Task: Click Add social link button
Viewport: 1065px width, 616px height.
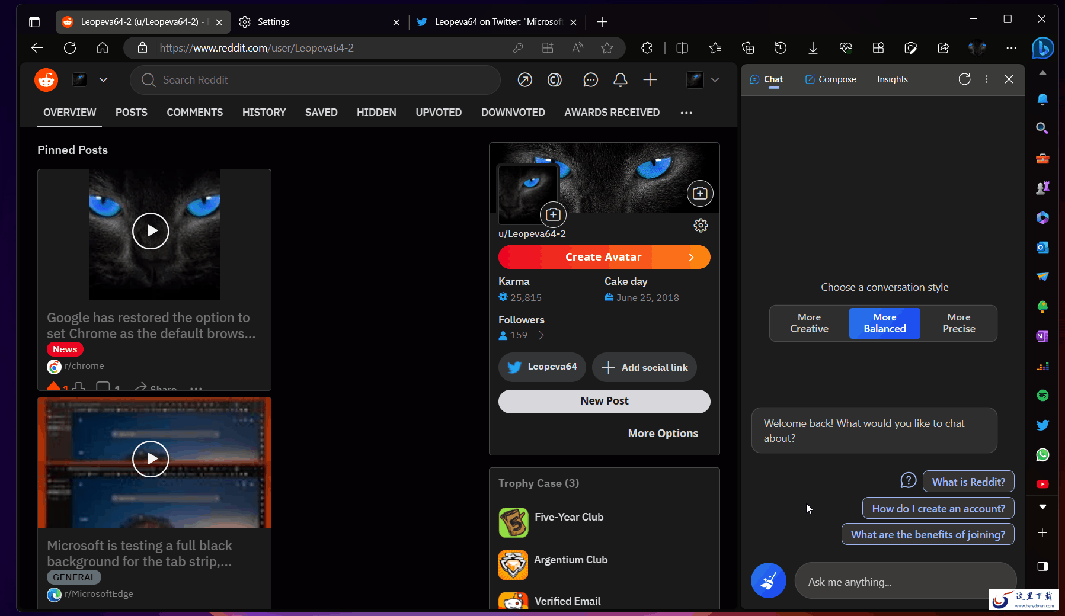Action: click(644, 367)
